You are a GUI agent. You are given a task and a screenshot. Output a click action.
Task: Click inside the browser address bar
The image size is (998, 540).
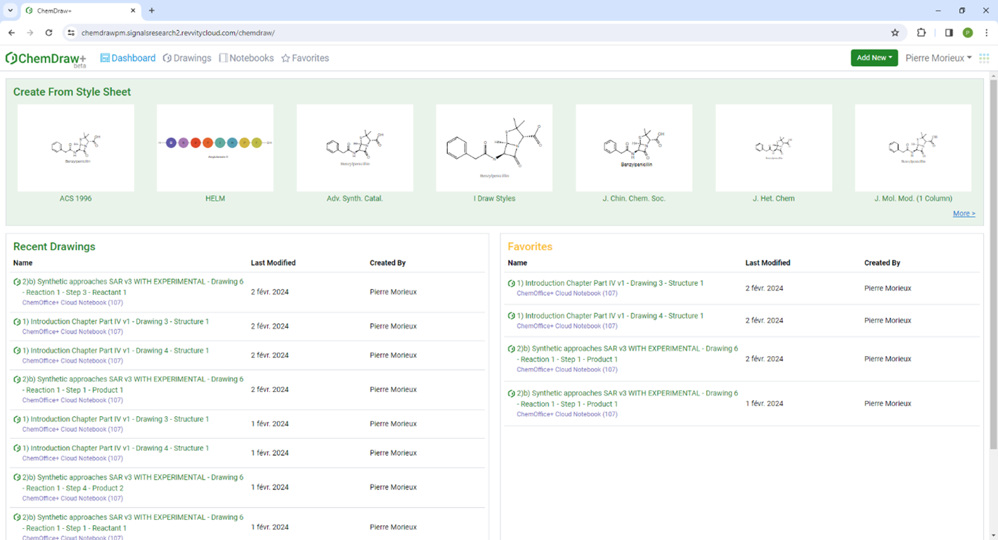point(281,32)
